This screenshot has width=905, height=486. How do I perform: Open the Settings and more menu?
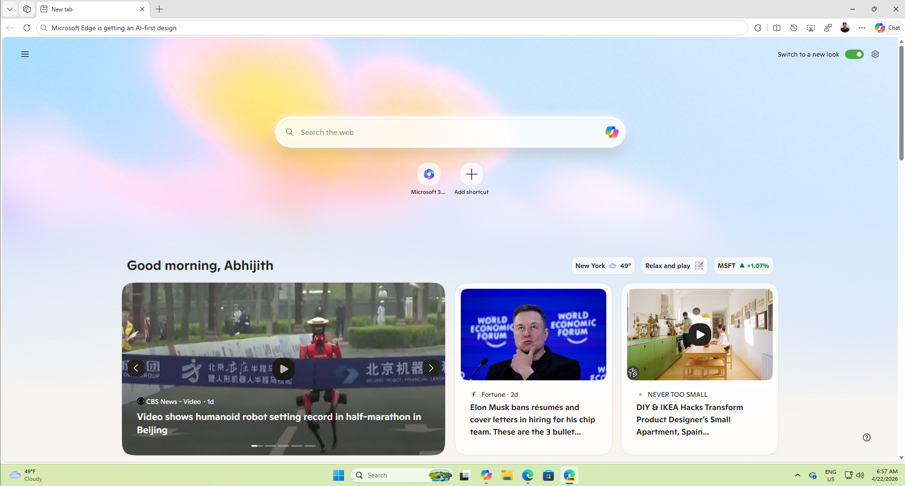pyautogui.click(x=862, y=27)
